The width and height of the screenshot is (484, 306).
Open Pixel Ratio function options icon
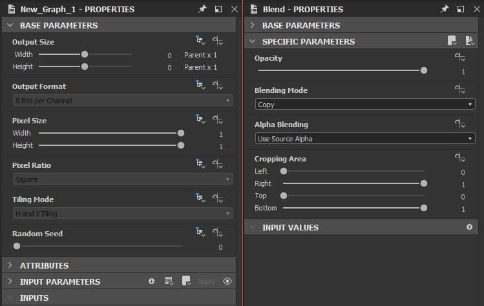tap(218, 164)
